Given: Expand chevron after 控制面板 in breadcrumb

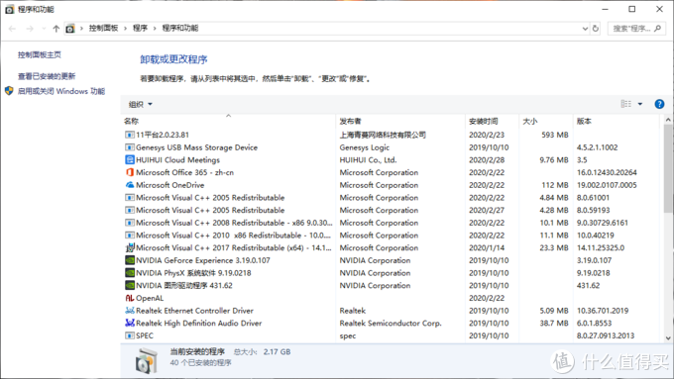Looking at the screenshot, I should [x=125, y=29].
